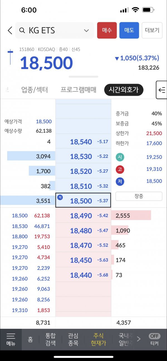Toggle the 장중 session button

click(139, 196)
